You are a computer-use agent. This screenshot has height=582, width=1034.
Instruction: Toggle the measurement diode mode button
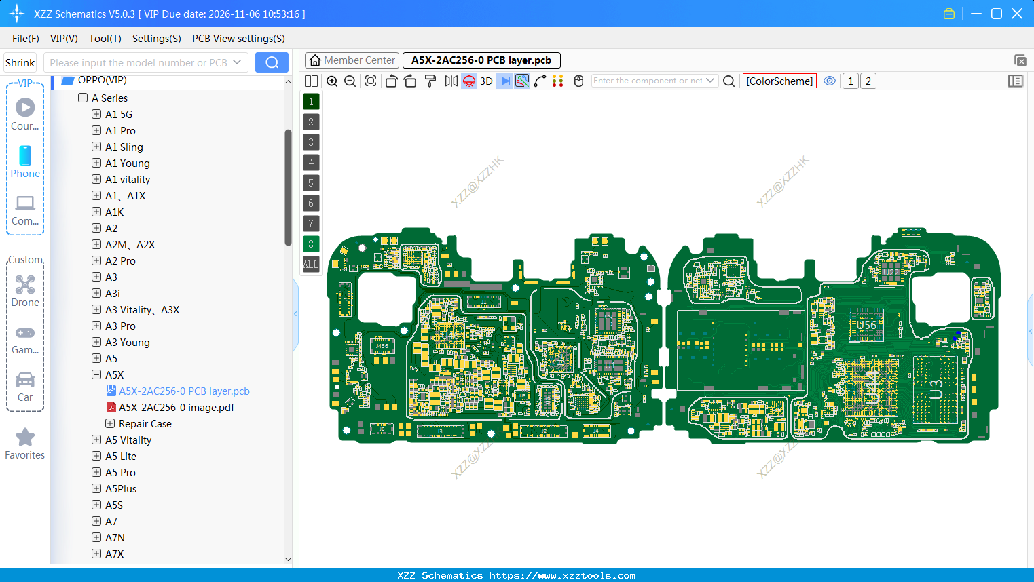504,81
